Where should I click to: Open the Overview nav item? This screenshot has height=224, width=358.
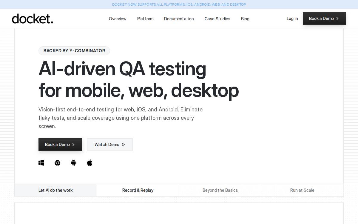pyautogui.click(x=118, y=19)
